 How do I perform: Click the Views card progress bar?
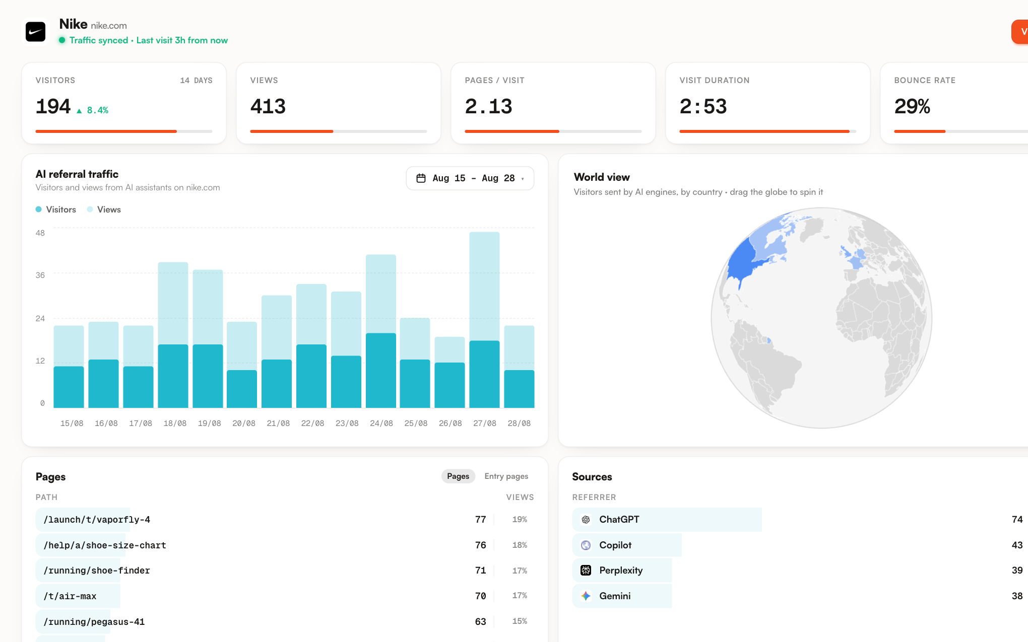339,131
